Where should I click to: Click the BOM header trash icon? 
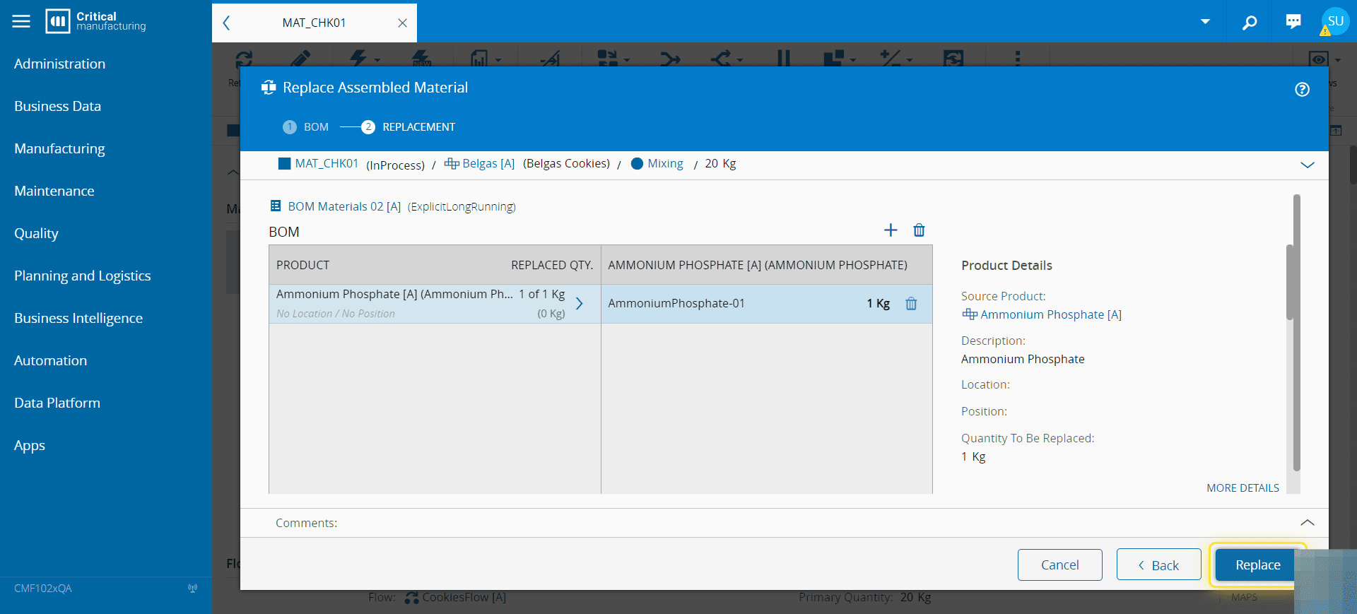919,230
